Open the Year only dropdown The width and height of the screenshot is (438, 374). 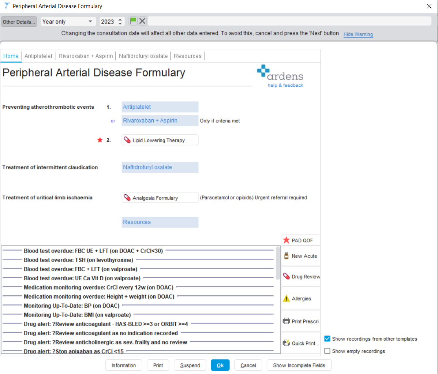(x=68, y=21)
